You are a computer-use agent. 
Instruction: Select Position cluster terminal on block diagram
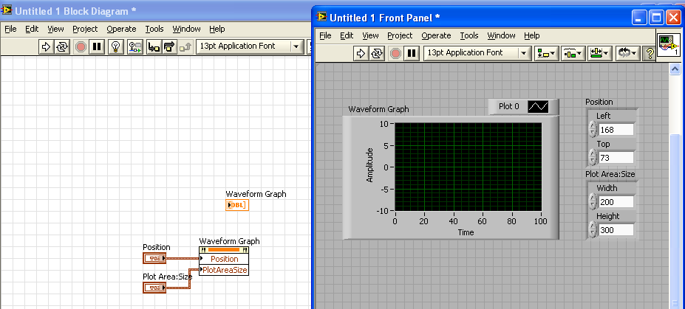tap(154, 258)
